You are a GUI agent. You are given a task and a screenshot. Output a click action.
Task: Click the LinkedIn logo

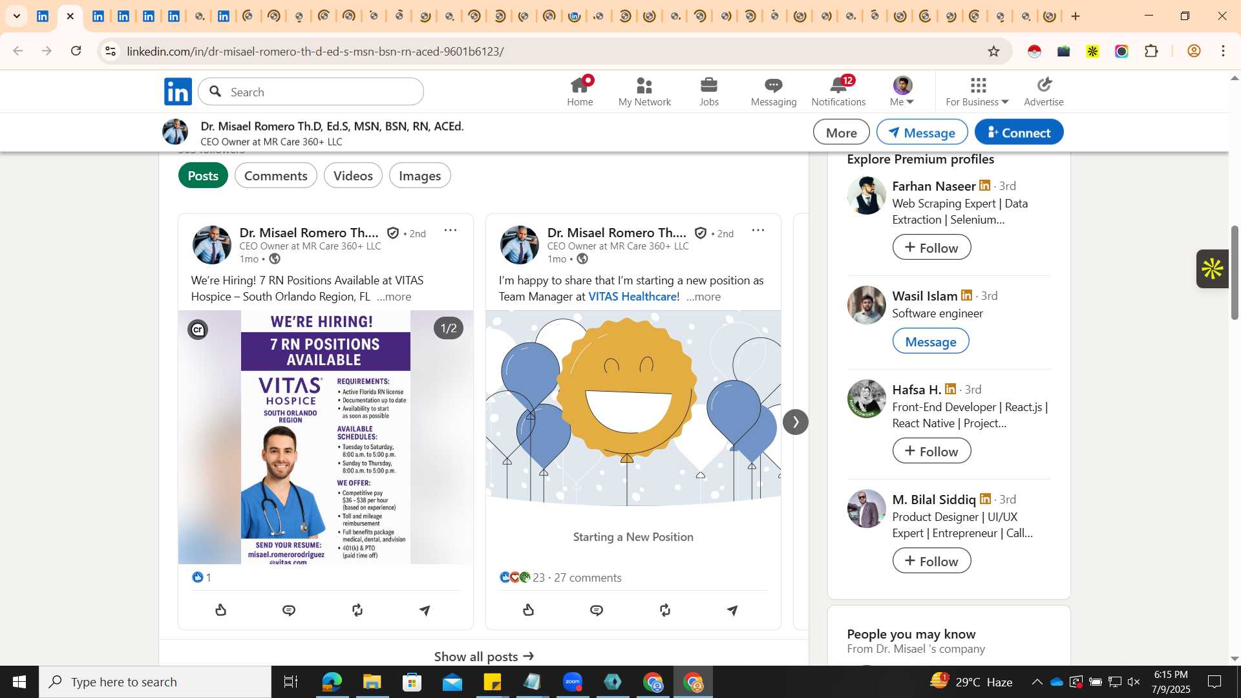click(178, 91)
